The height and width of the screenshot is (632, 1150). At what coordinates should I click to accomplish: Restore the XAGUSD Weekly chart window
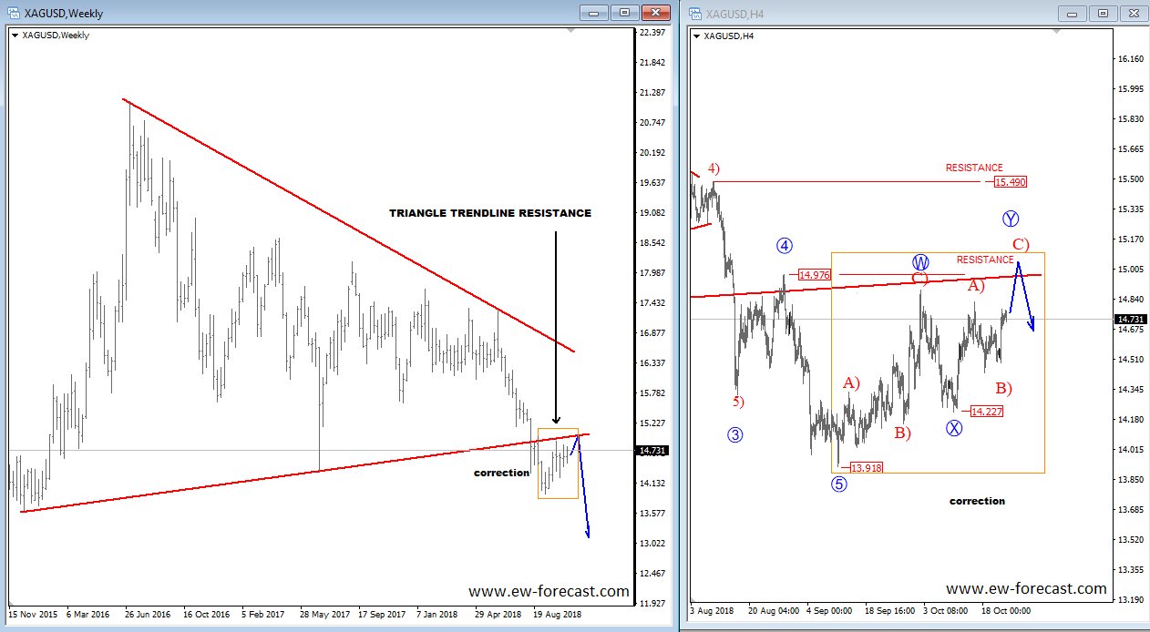[x=624, y=13]
